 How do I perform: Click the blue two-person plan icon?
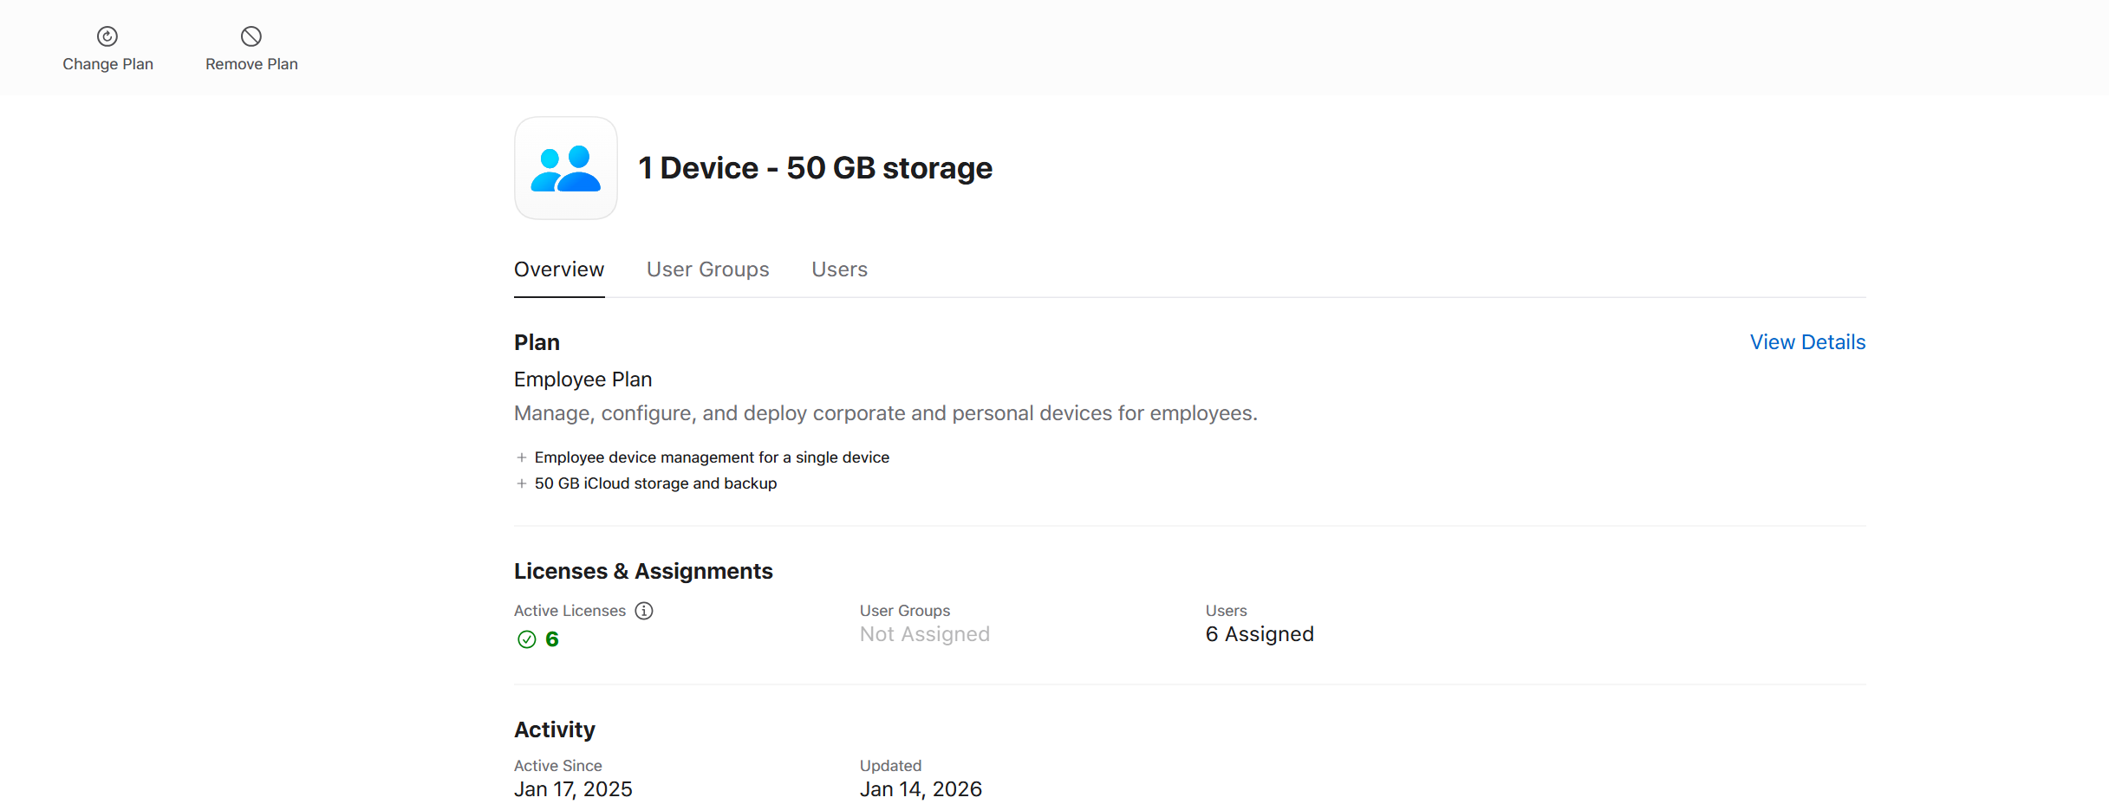(565, 168)
